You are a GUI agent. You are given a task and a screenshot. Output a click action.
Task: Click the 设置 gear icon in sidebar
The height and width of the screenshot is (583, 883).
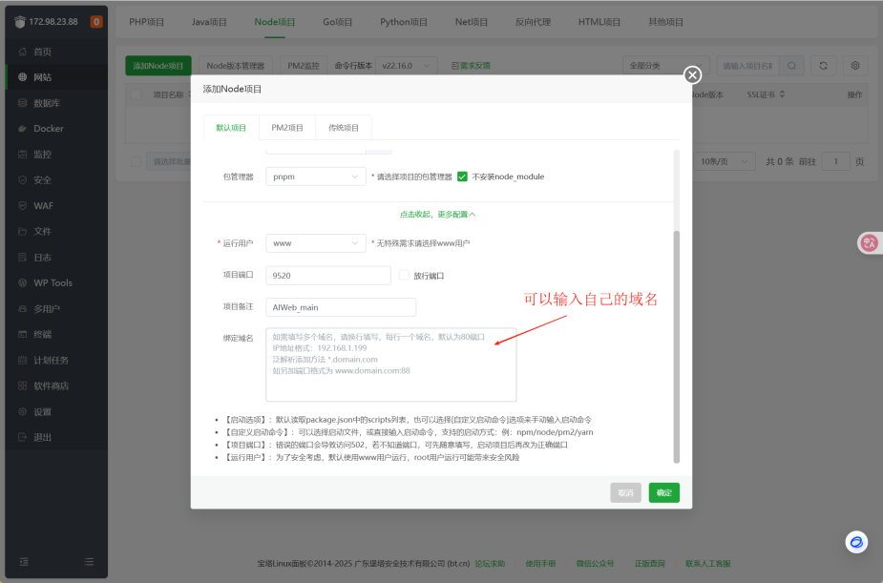click(23, 412)
